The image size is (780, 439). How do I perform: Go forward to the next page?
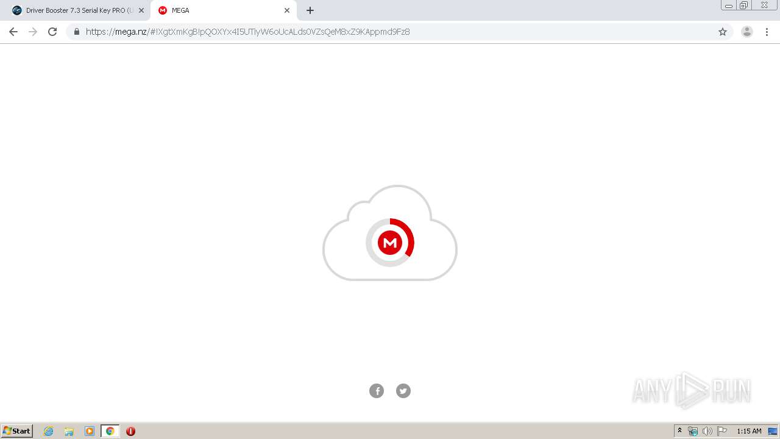[x=33, y=32]
